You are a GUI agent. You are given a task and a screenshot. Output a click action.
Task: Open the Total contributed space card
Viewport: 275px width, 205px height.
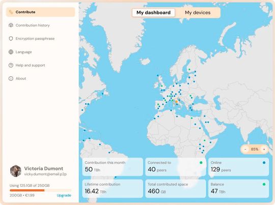click(x=176, y=189)
